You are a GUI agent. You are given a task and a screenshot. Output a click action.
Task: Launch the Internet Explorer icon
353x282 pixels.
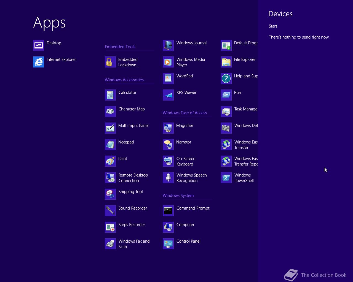click(x=39, y=62)
